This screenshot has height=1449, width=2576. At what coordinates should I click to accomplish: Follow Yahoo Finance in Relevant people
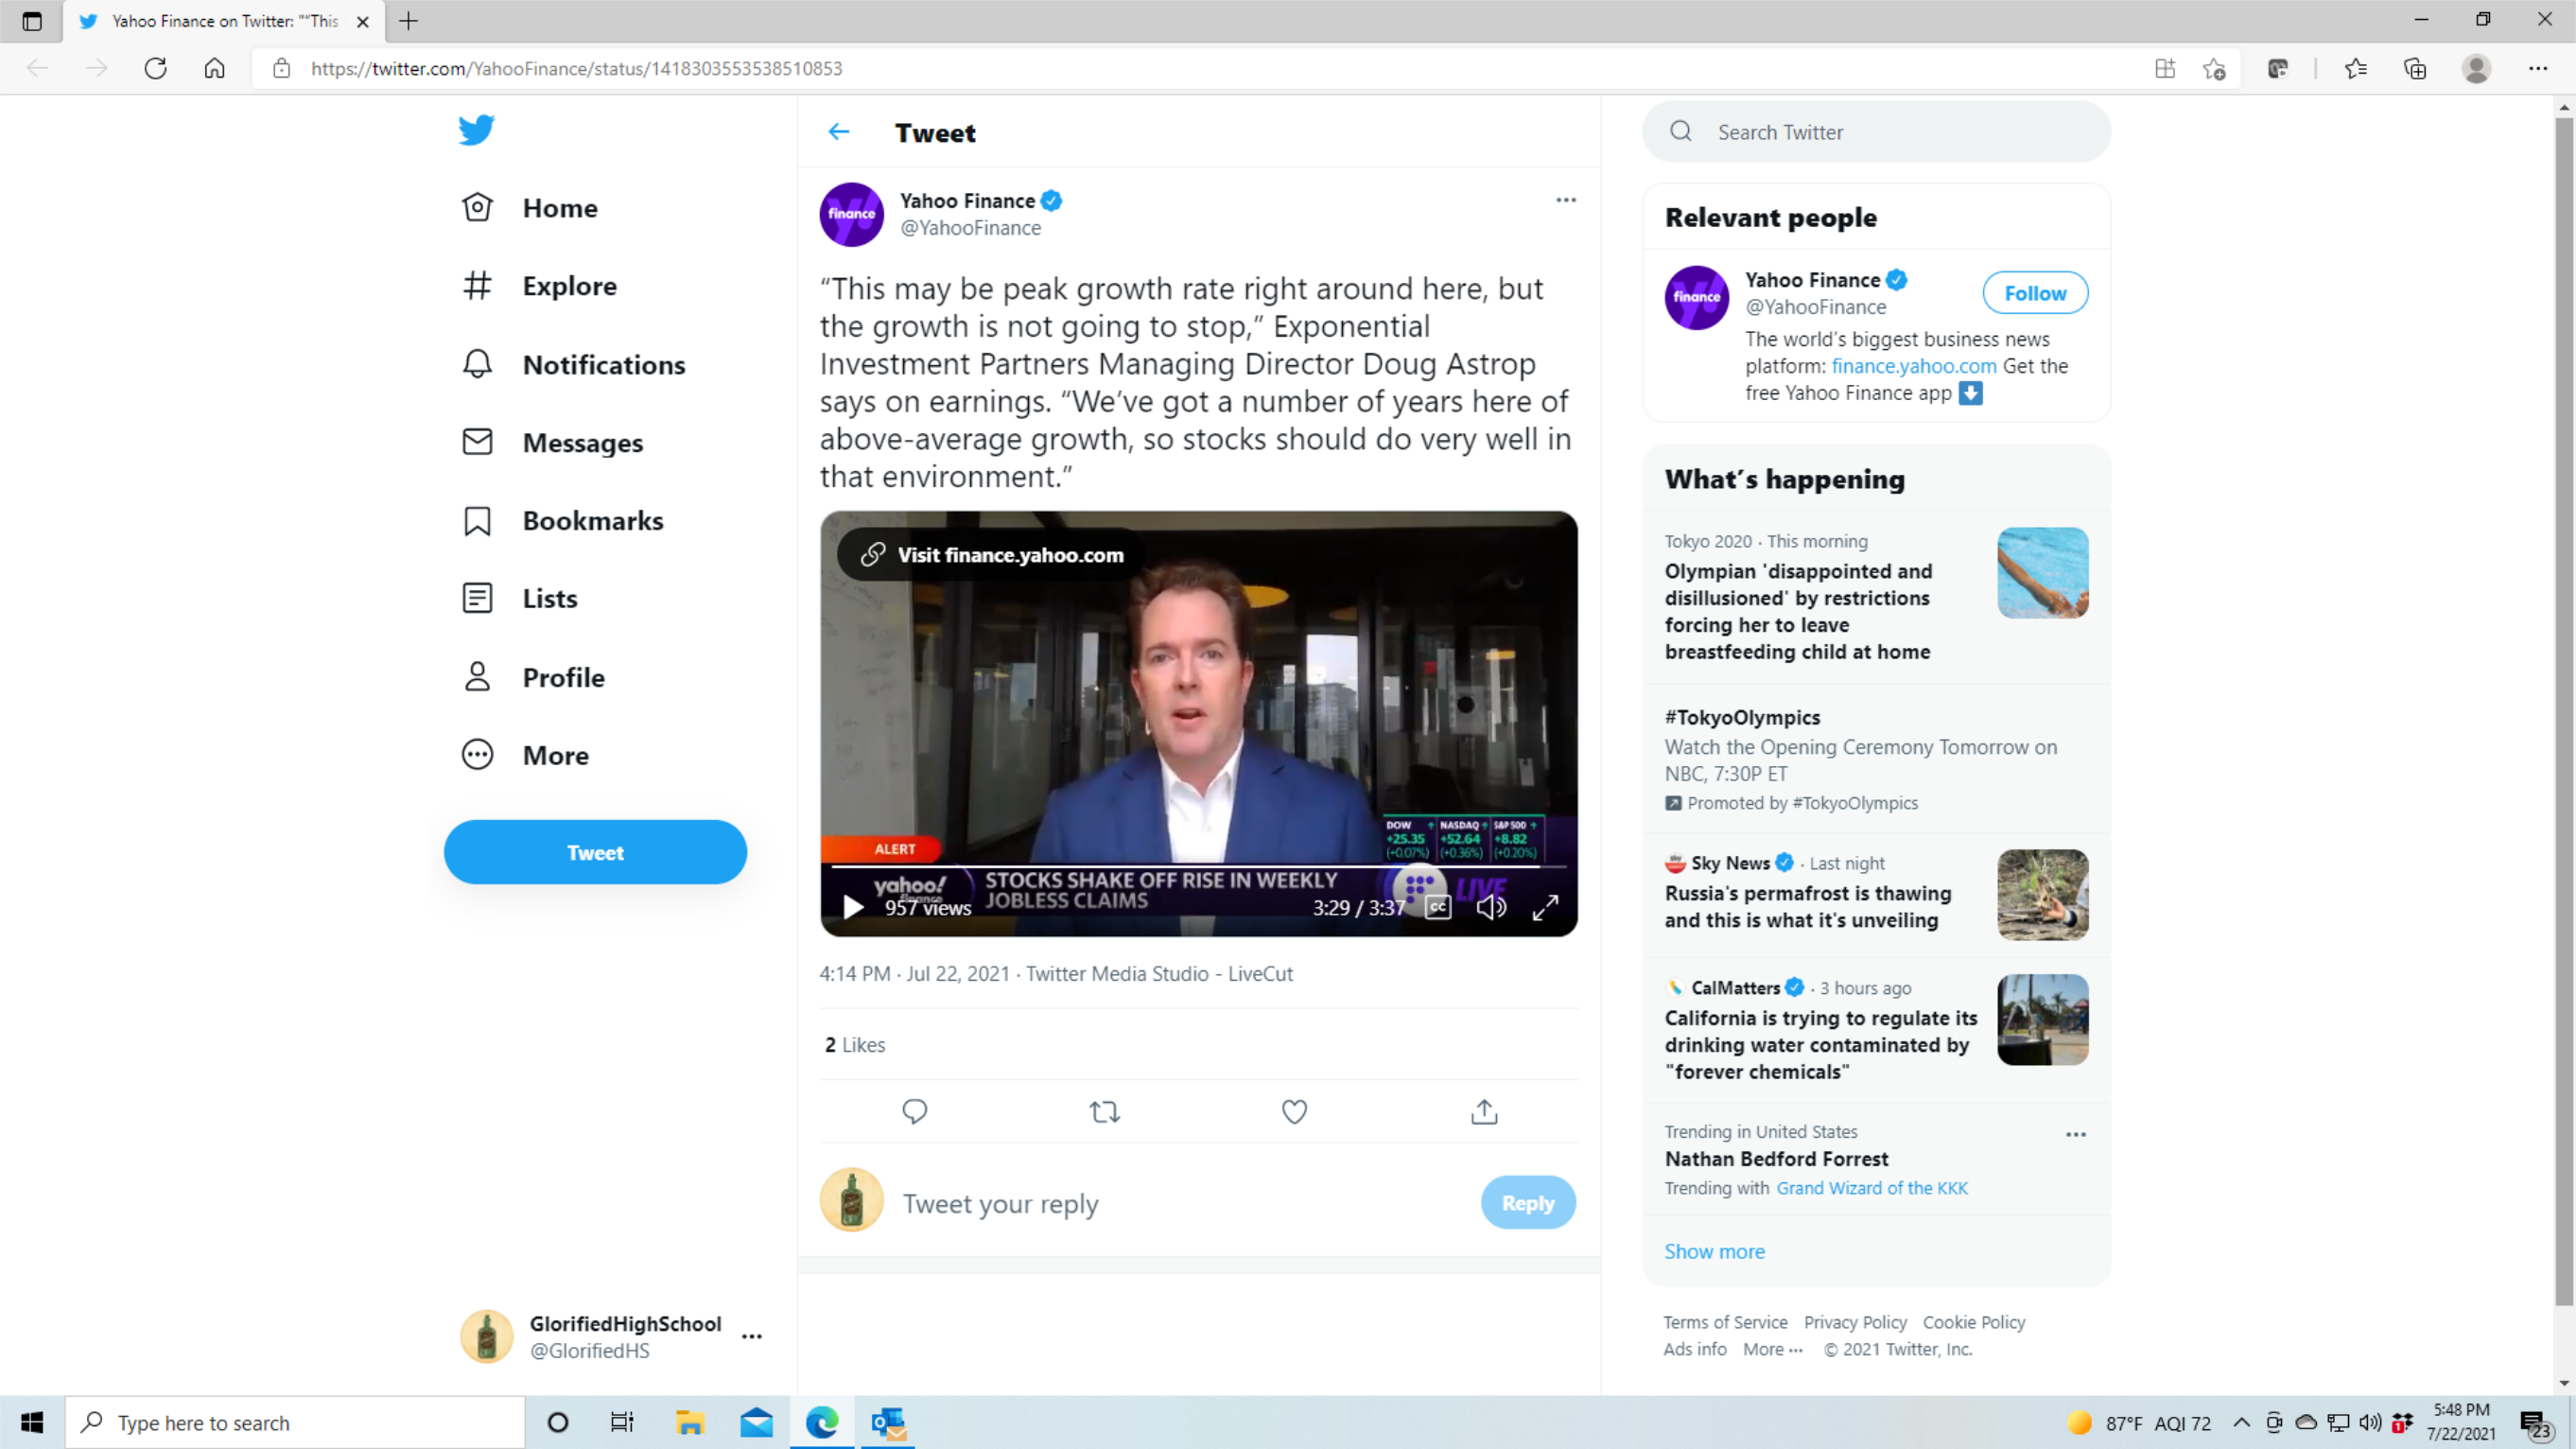click(x=2035, y=293)
